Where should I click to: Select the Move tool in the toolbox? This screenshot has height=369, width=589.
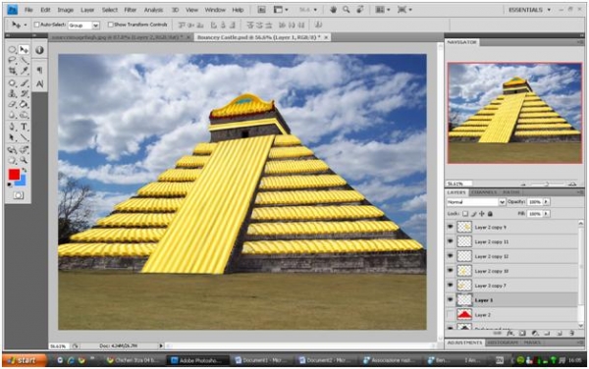pos(24,50)
